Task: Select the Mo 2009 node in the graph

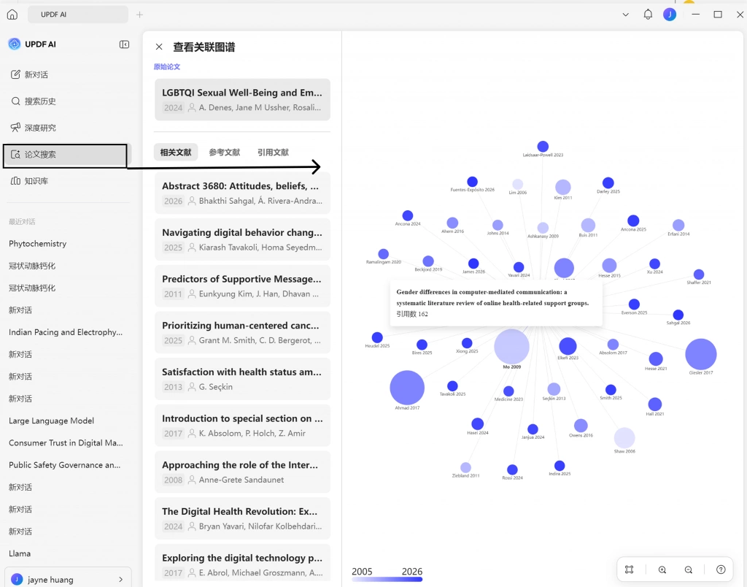Action: click(511, 347)
